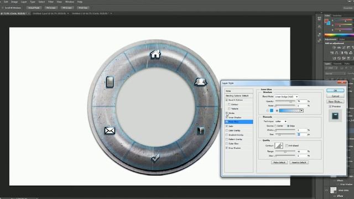Click the Reset to Default button
The image size is (354, 199).
coord(299,163)
